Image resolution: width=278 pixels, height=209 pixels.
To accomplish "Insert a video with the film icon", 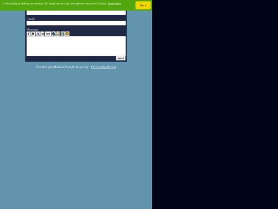I will 63,34.
